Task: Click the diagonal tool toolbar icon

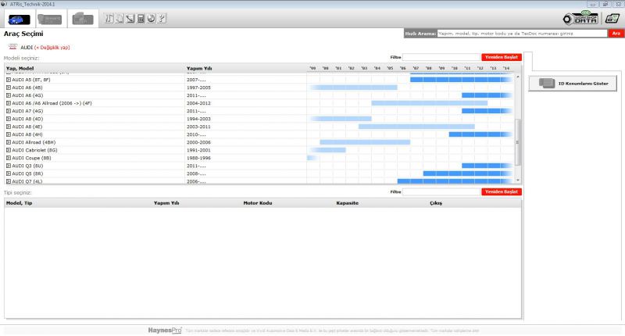Action: 130,18
